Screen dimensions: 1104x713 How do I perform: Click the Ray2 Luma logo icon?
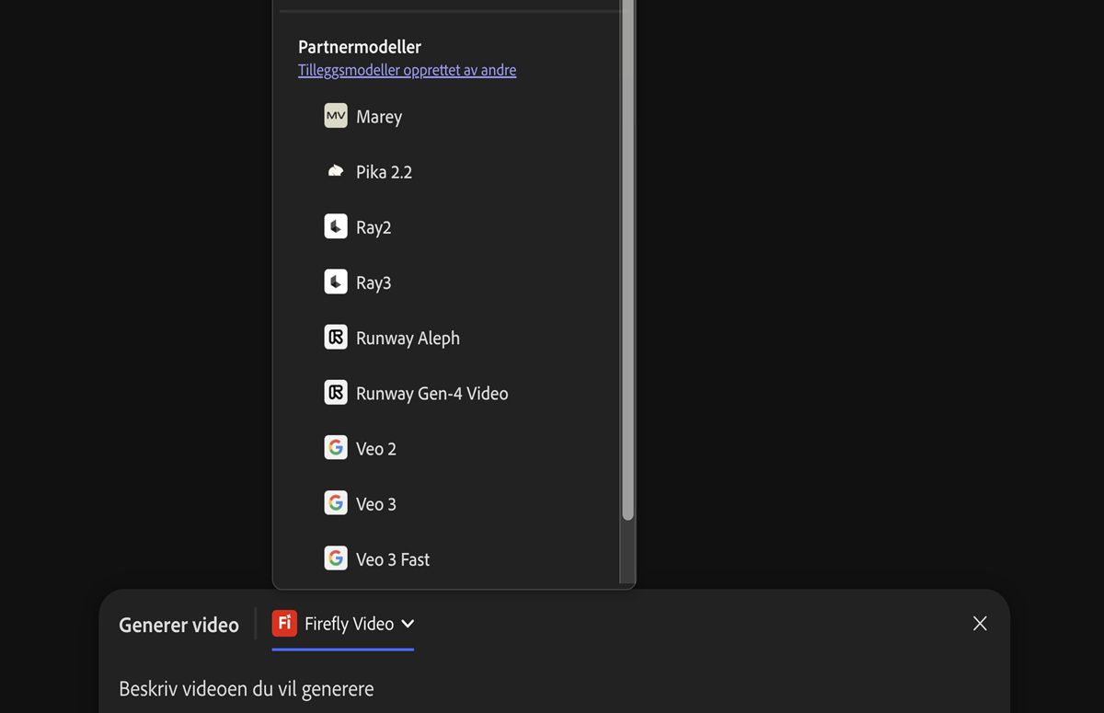point(336,226)
